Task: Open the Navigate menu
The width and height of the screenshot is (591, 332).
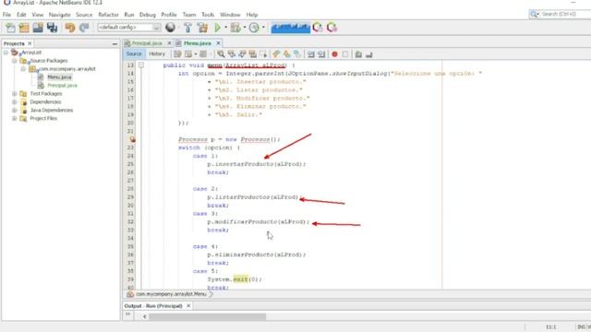Action: (59, 15)
